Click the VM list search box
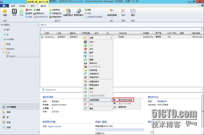Image resolution: width=204 pixels, height=135 pixels. (x=122, y=29)
